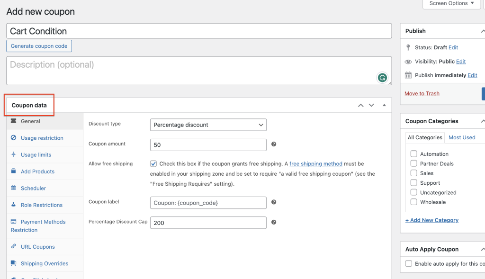The width and height of the screenshot is (485, 279).
Task: Collapse the Auto Apply Coupon panel
Action: 483,249
